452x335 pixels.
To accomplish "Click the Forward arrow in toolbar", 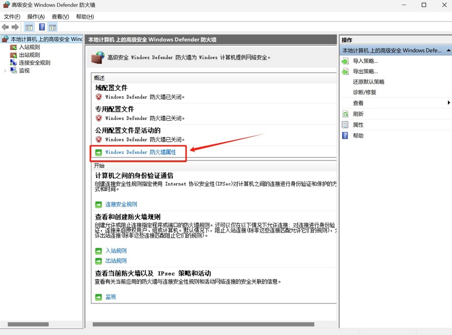I will [15, 28].
